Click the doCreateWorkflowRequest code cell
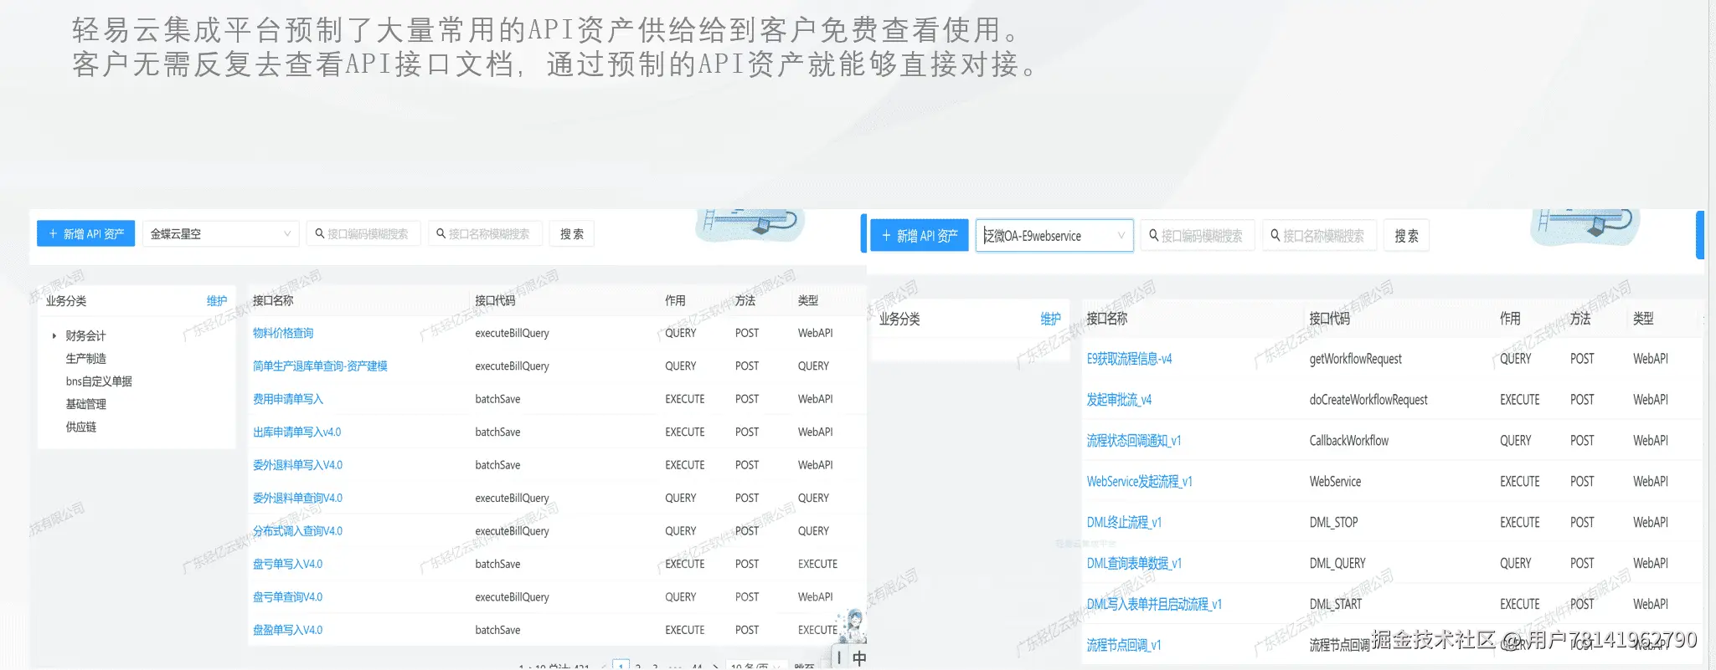The height and width of the screenshot is (670, 1716). pos(1368,400)
